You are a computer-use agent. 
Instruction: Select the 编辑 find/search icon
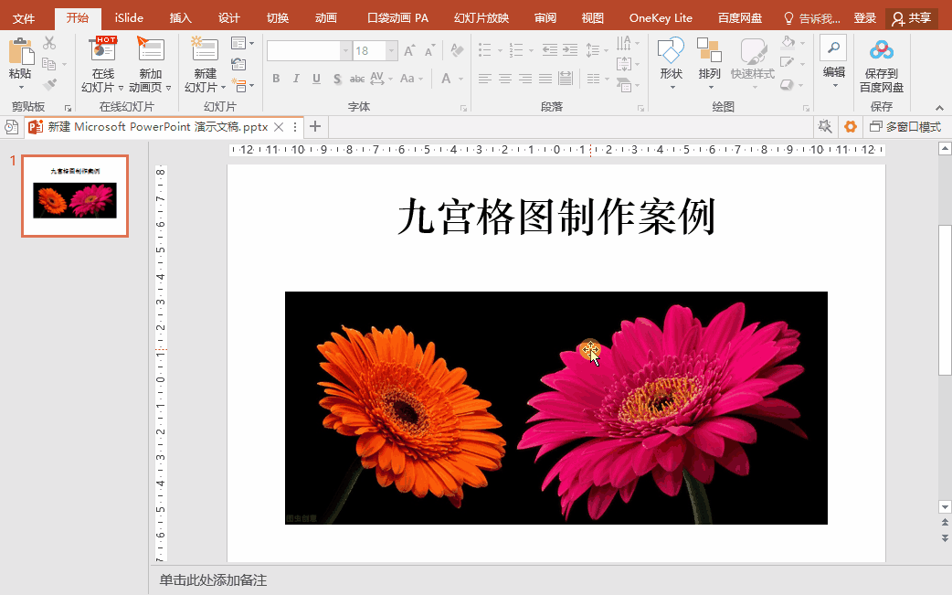pyautogui.click(x=833, y=47)
